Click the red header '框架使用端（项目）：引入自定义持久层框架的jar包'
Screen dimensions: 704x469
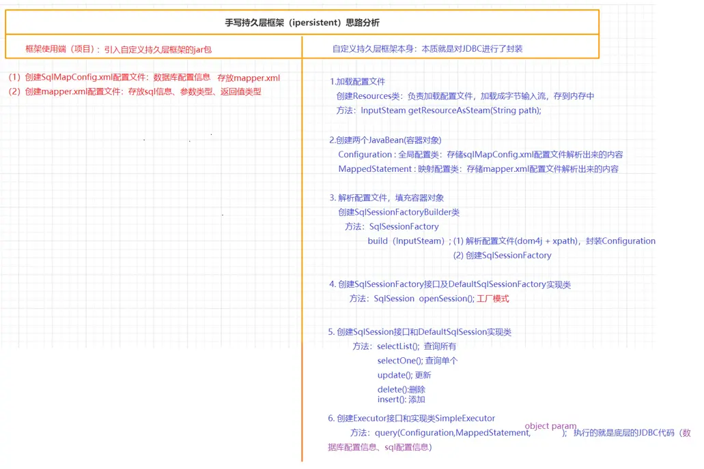point(119,49)
